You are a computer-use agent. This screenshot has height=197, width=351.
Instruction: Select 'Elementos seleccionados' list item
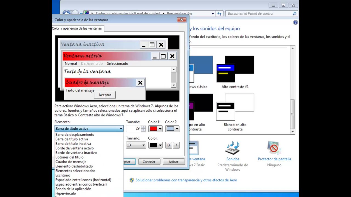(75, 171)
